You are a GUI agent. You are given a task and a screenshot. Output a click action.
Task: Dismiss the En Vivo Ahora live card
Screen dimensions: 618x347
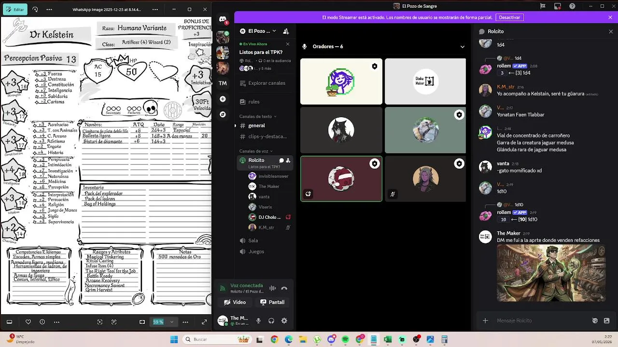[x=288, y=44]
